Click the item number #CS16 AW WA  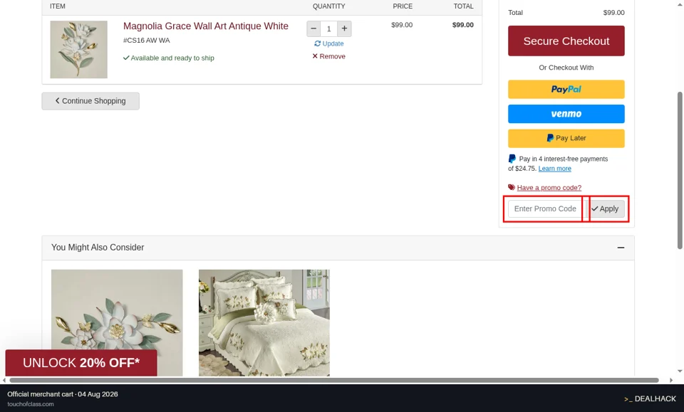[x=147, y=41]
